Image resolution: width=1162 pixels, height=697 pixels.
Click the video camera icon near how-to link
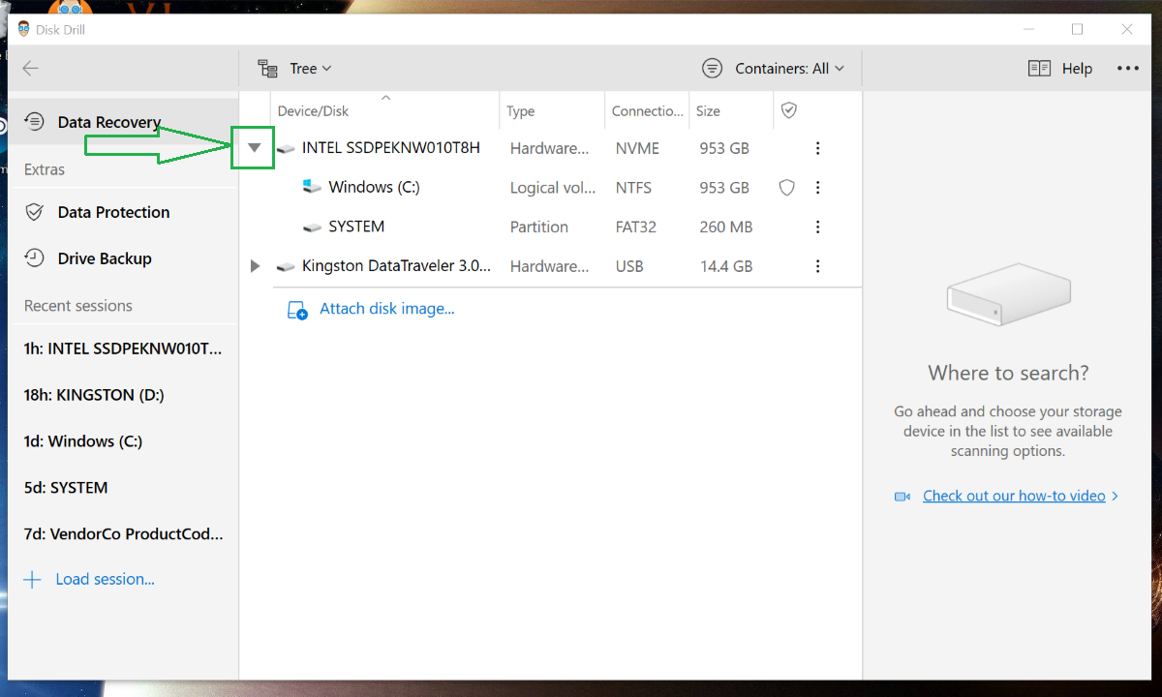[x=902, y=496]
